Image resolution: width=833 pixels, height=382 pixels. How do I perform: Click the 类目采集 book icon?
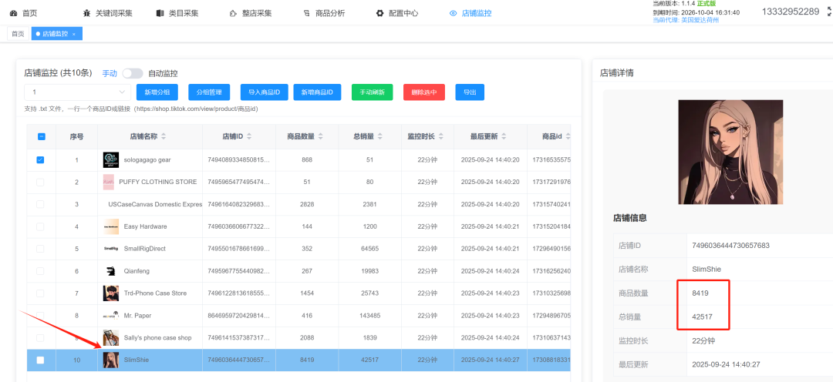(x=160, y=13)
